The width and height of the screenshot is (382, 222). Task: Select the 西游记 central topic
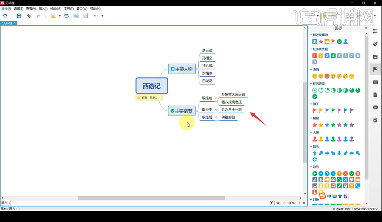[x=152, y=86]
